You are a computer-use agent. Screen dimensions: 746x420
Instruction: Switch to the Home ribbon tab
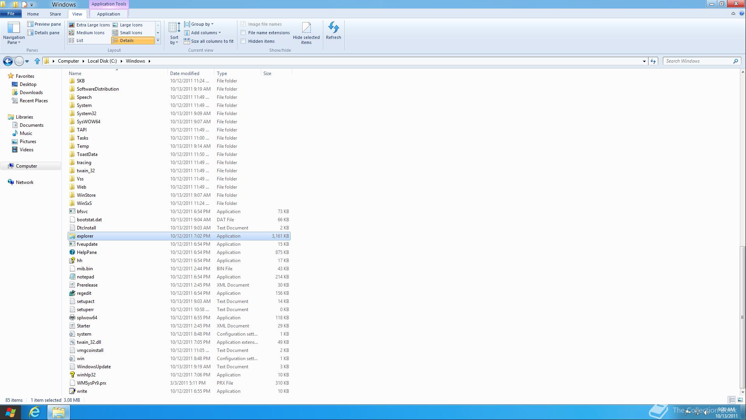(x=33, y=14)
